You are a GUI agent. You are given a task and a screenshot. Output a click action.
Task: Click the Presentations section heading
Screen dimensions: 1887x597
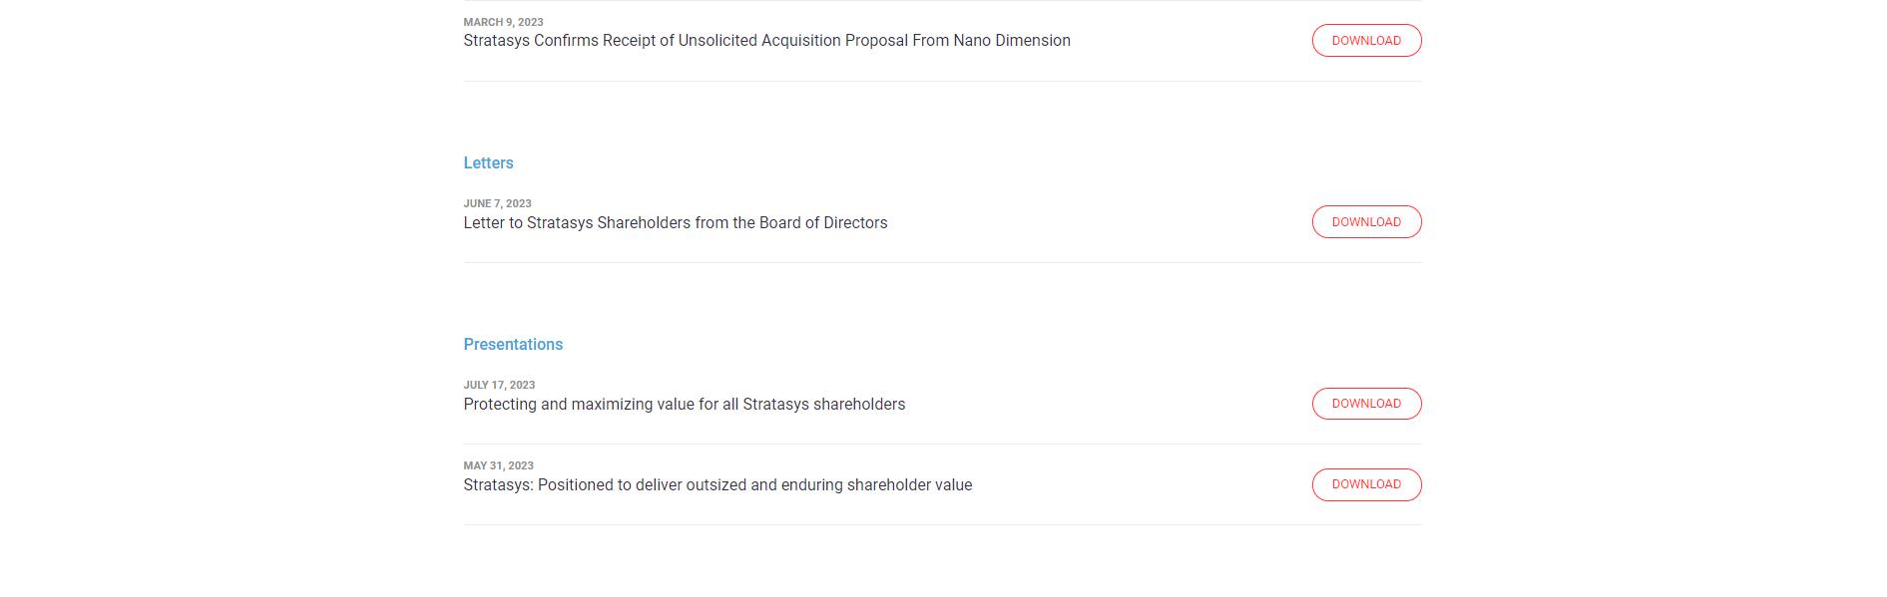point(513,345)
